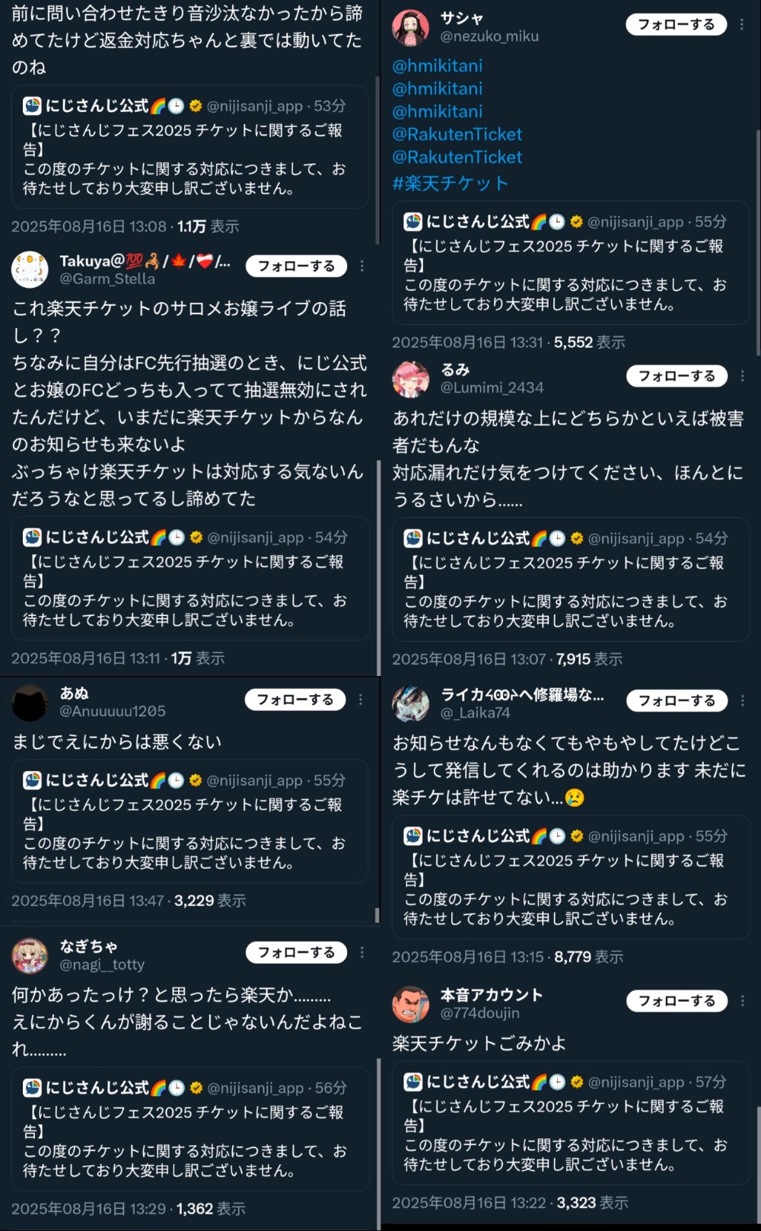Image resolution: width=761 pixels, height=1231 pixels.
Task: Open more options on Takuya's tweet
Action: click(x=362, y=266)
